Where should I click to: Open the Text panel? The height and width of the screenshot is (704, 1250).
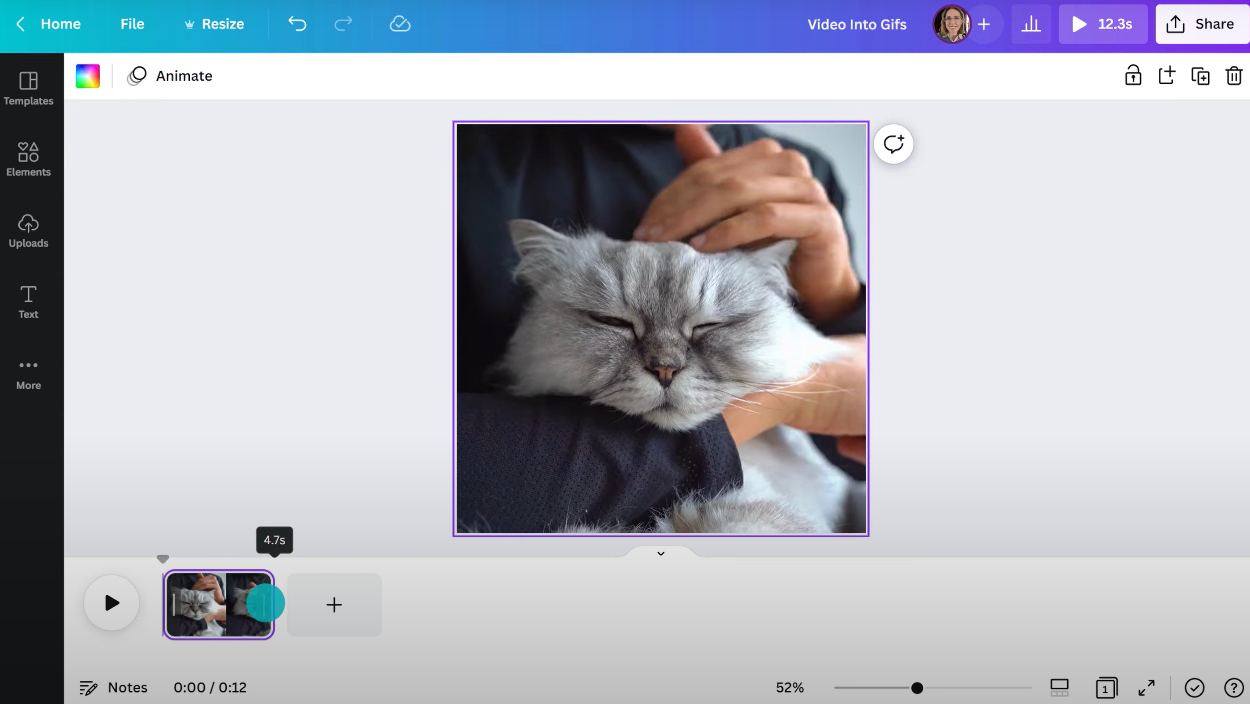point(28,302)
